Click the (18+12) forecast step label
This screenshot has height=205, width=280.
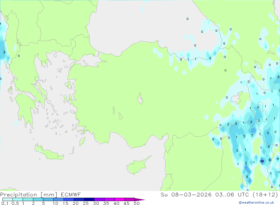pyautogui.click(x=265, y=194)
